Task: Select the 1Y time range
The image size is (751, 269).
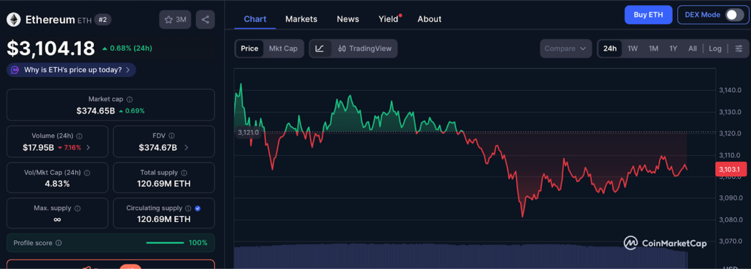Action: 673,48
